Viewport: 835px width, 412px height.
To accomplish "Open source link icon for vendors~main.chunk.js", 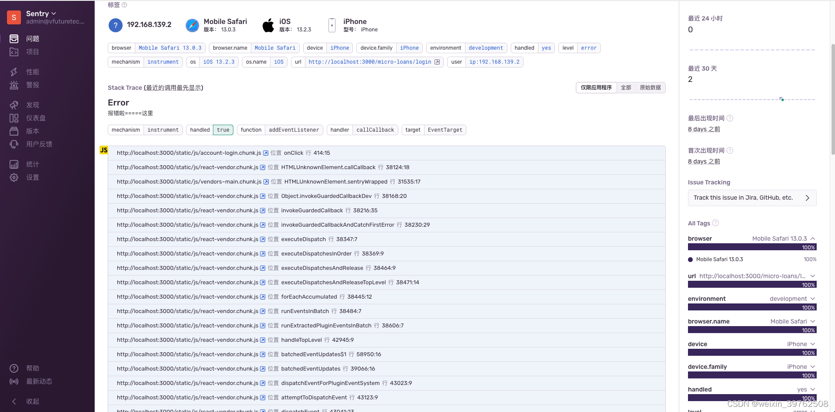I will point(266,182).
